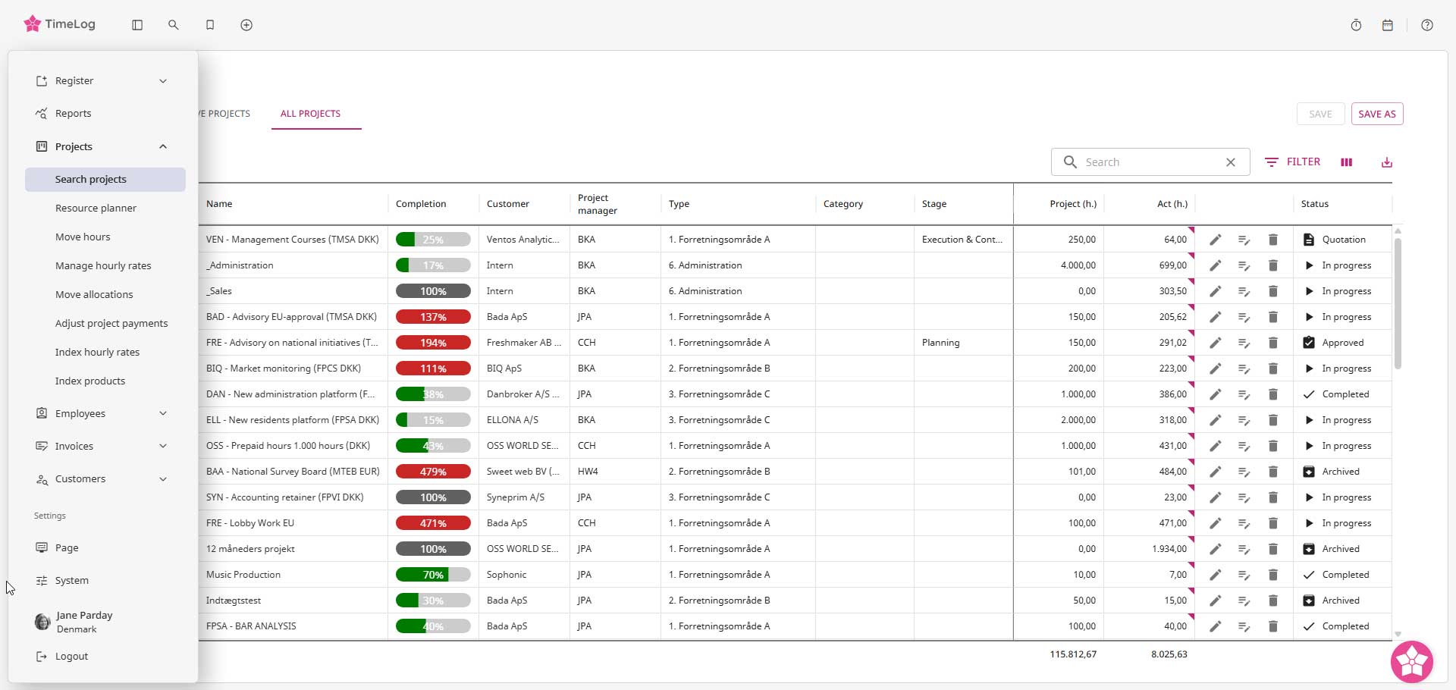Open Resource planner from the sidebar
The image size is (1456, 690).
(96, 208)
